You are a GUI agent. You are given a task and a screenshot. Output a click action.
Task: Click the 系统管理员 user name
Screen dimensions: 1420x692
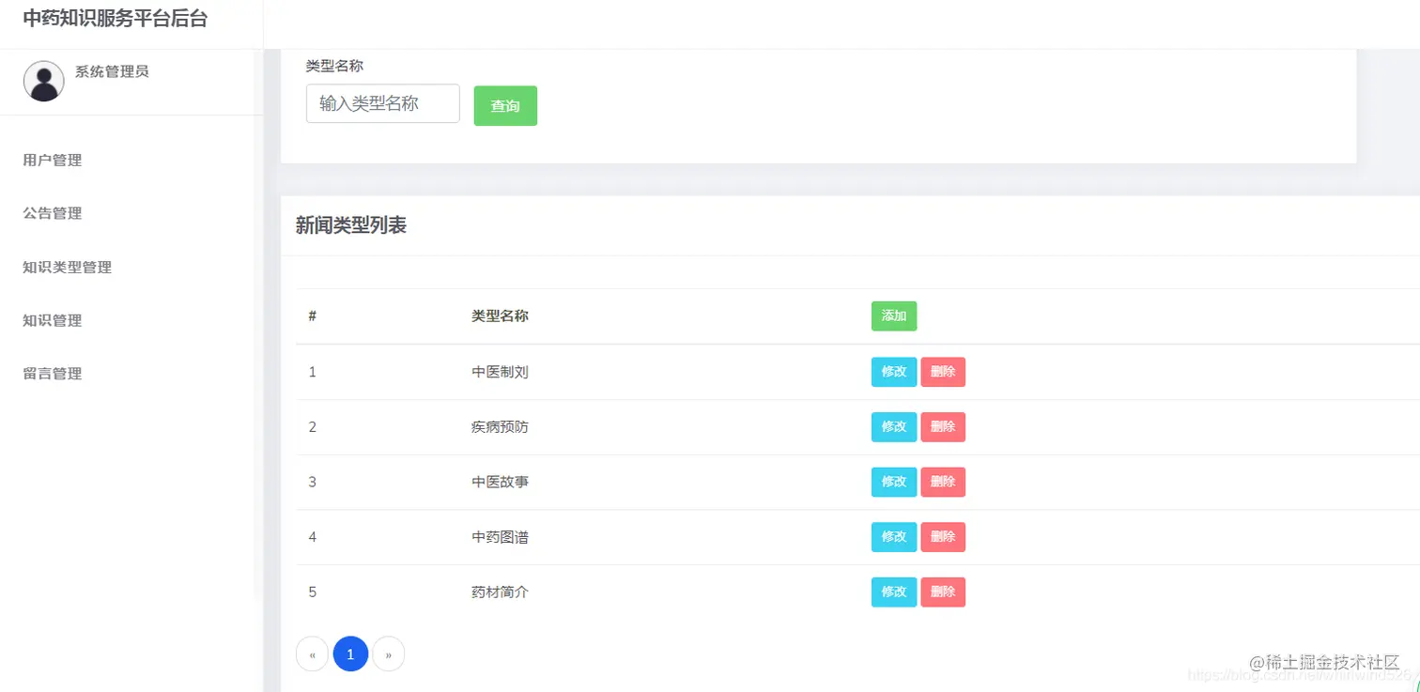[112, 71]
